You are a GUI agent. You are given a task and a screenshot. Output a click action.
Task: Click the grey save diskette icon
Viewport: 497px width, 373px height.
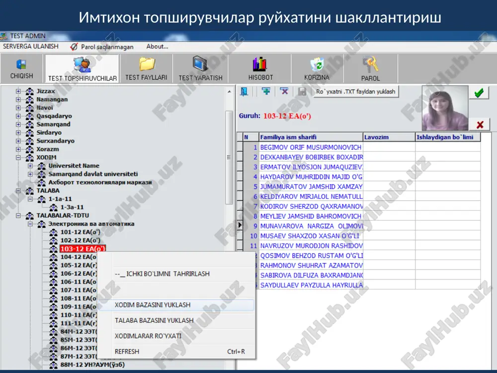302,92
